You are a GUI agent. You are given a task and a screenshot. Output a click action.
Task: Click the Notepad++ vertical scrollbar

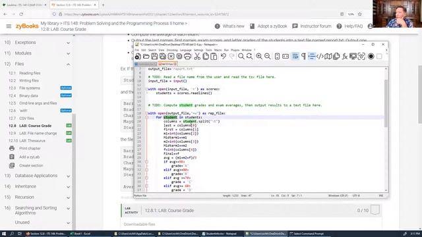click(x=386, y=103)
